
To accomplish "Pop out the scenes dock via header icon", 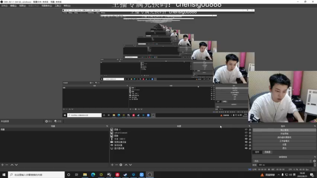I will [107, 126].
